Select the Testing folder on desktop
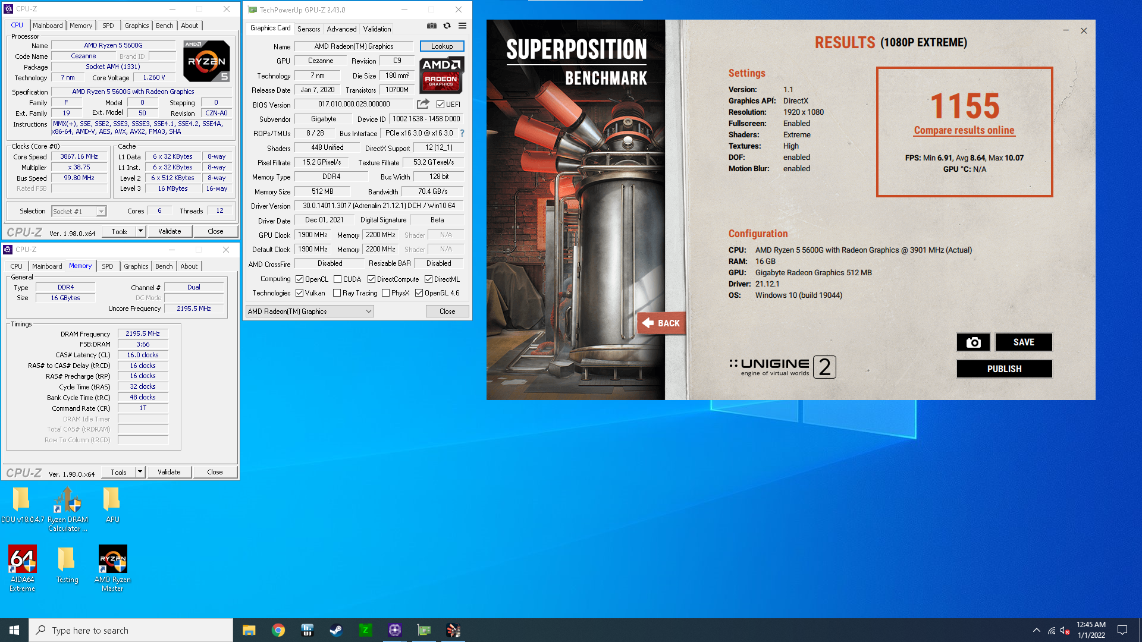The height and width of the screenshot is (642, 1142). (x=67, y=565)
